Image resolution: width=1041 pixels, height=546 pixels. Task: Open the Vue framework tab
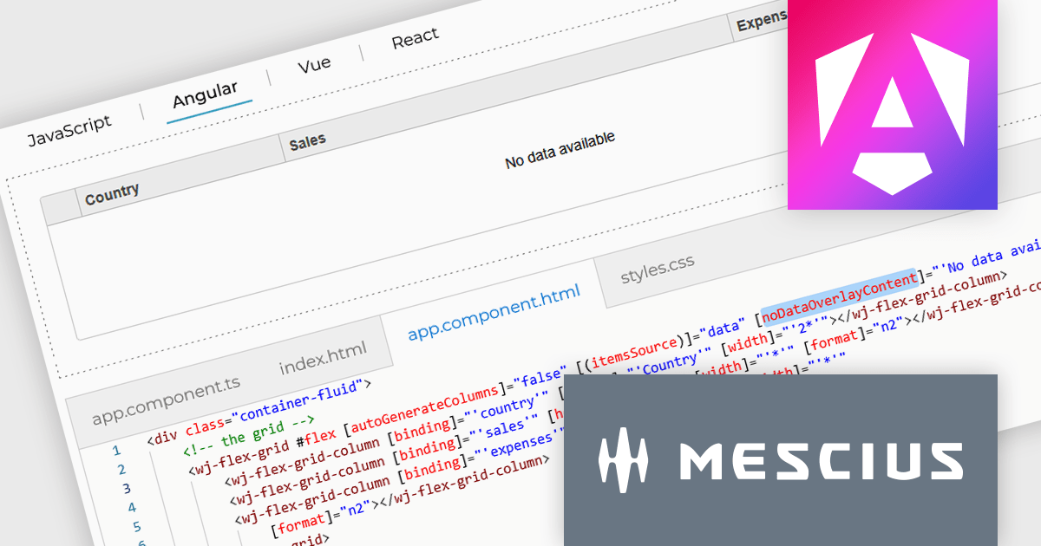(x=314, y=66)
